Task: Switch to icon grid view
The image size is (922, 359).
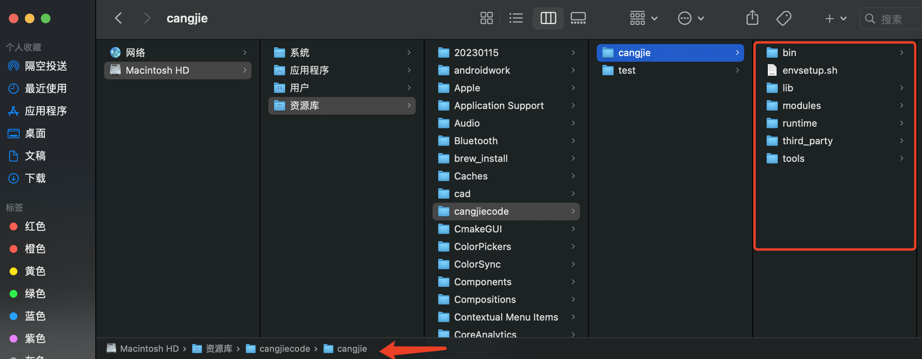Action: coord(486,18)
